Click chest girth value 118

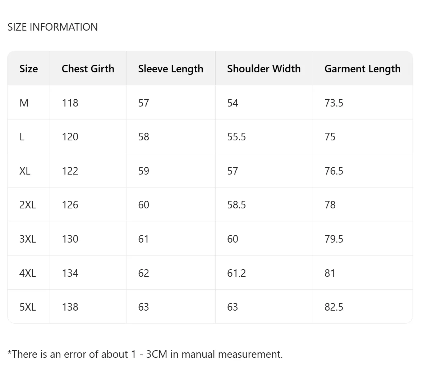[70, 103]
